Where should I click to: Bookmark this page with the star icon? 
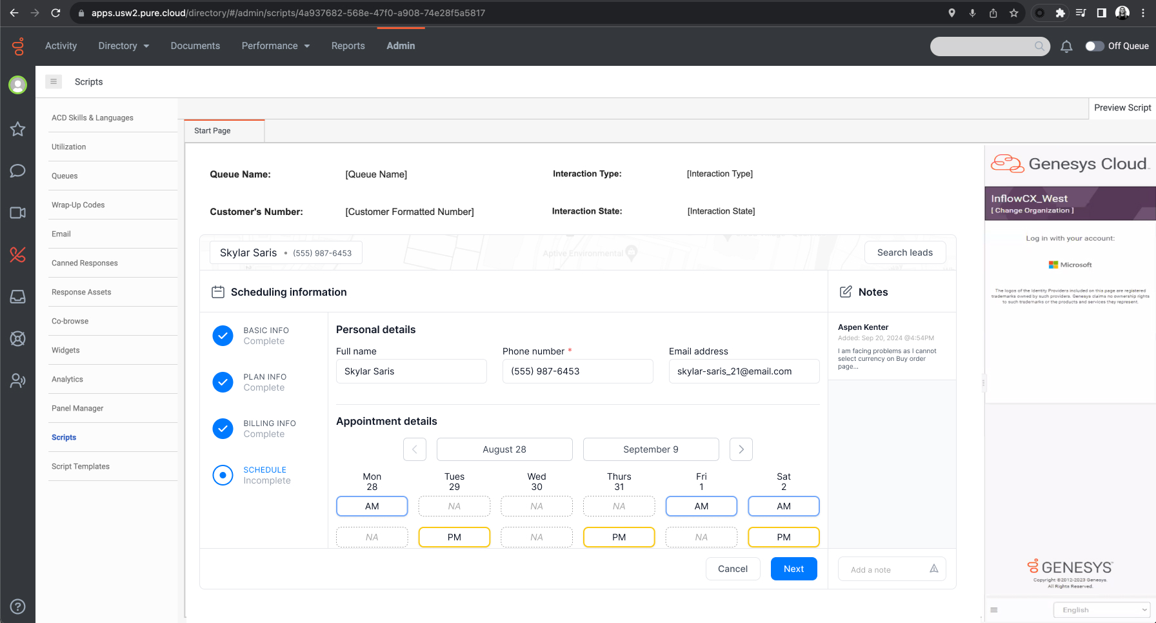(x=1014, y=13)
